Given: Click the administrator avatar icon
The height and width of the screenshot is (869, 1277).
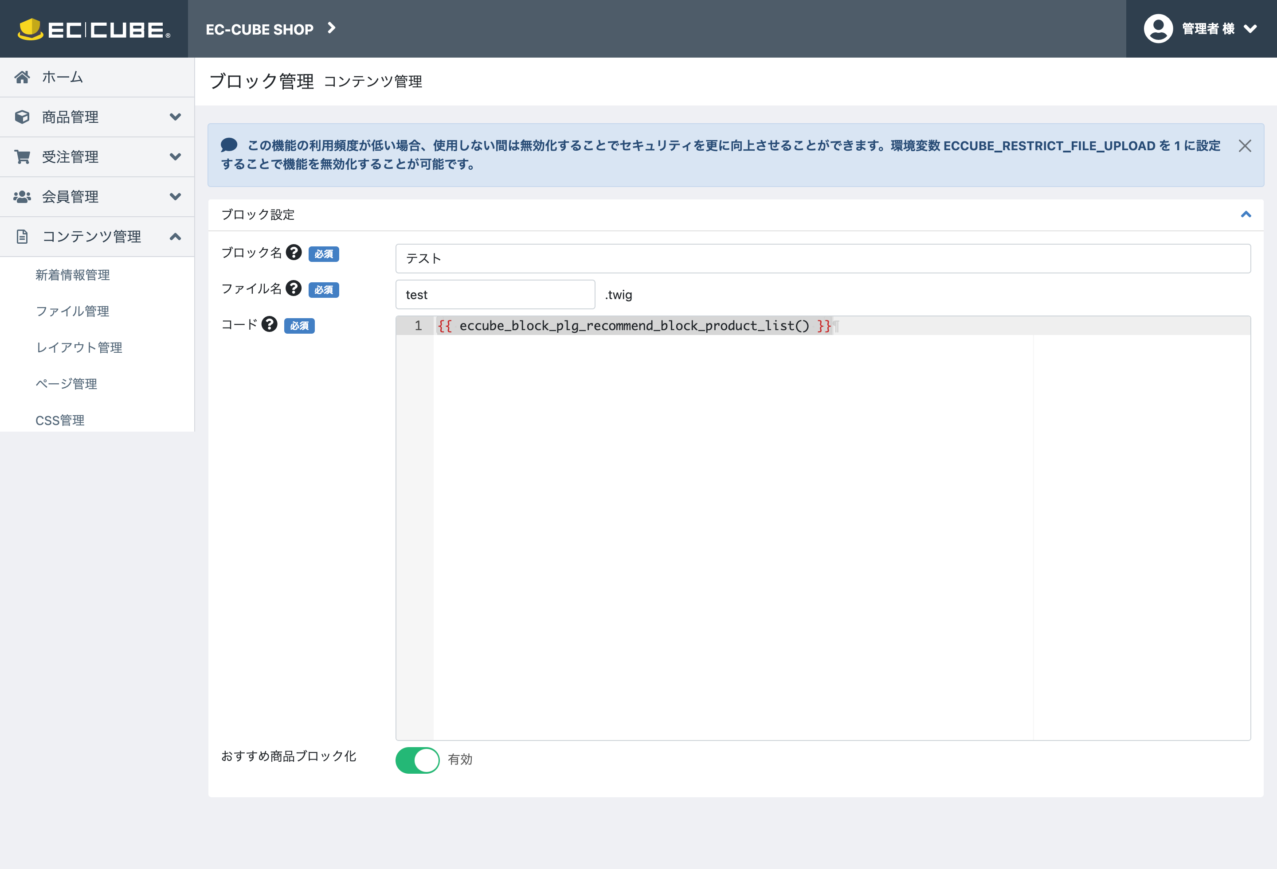Looking at the screenshot, I should point(1158,28).
